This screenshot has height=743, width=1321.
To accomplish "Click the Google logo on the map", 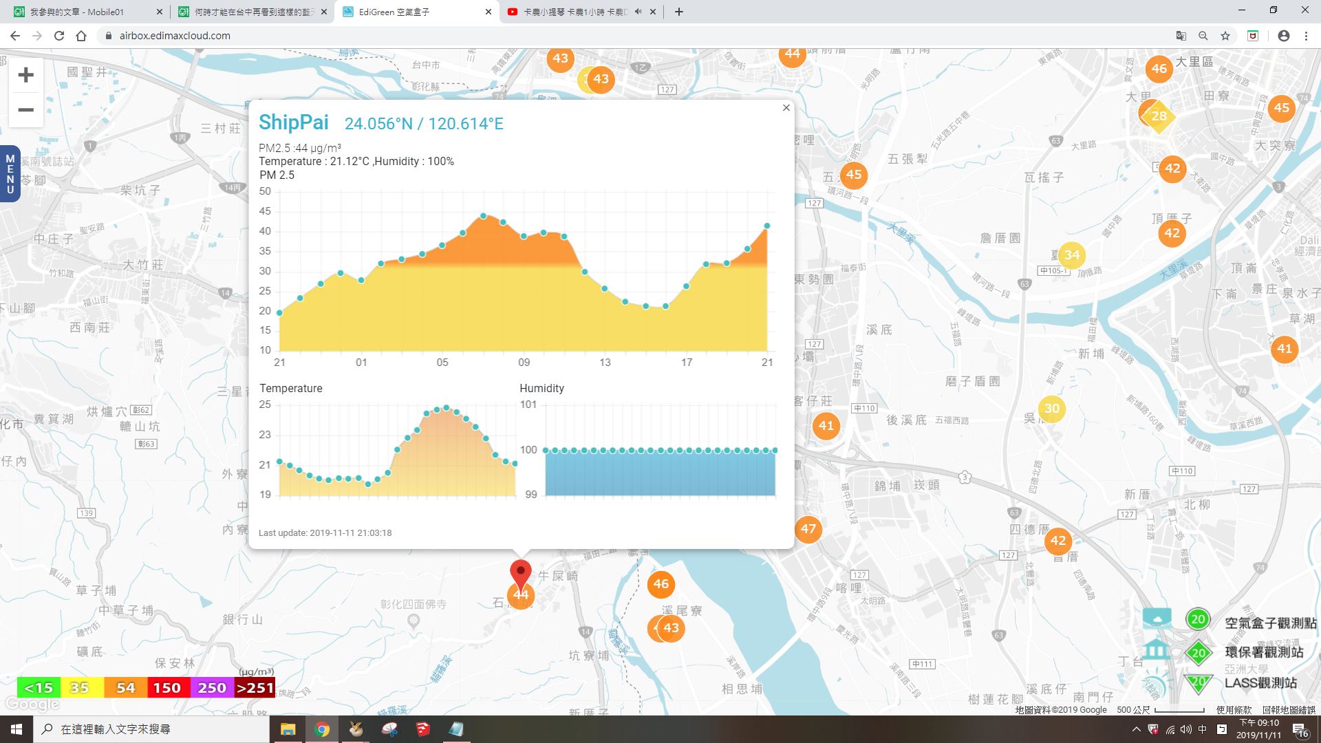I will [x=32, y=704].
